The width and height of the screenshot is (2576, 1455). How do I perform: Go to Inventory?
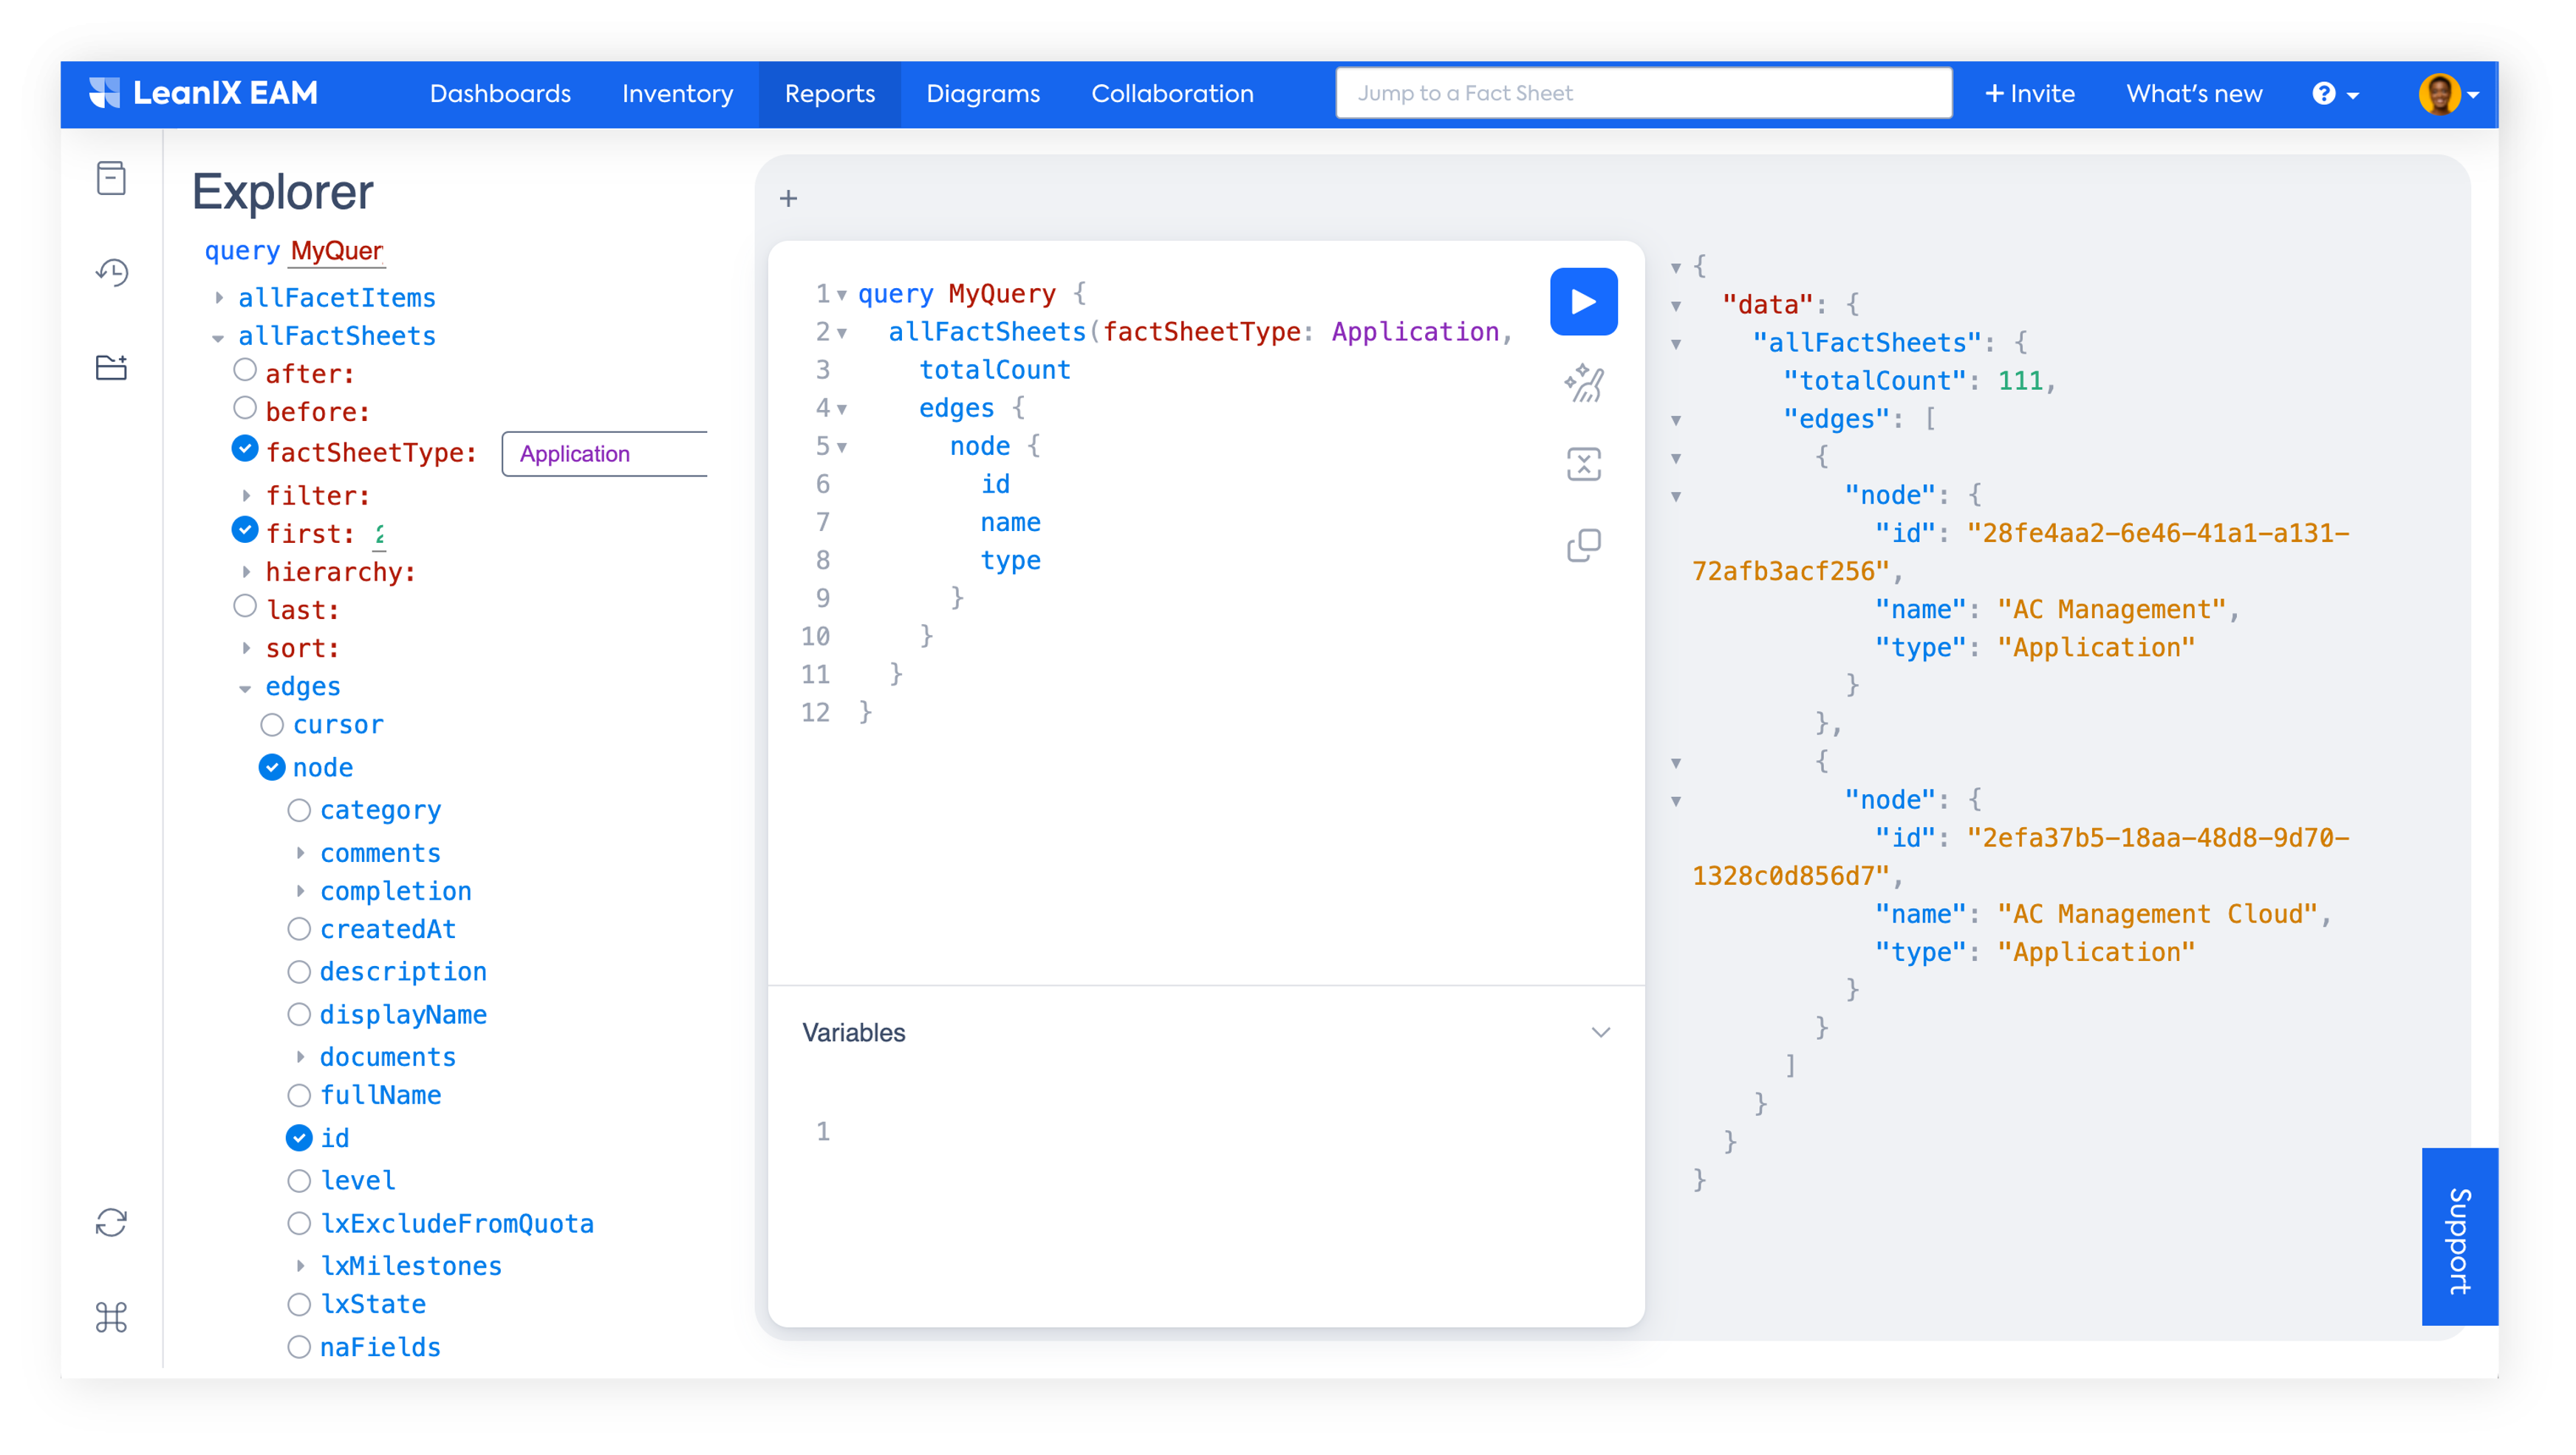pyautogui.click(x=677, y=93)
